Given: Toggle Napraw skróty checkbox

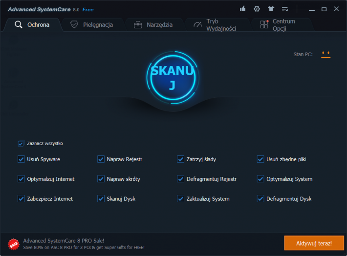Looking at the screenshot, I should [101, 179].
